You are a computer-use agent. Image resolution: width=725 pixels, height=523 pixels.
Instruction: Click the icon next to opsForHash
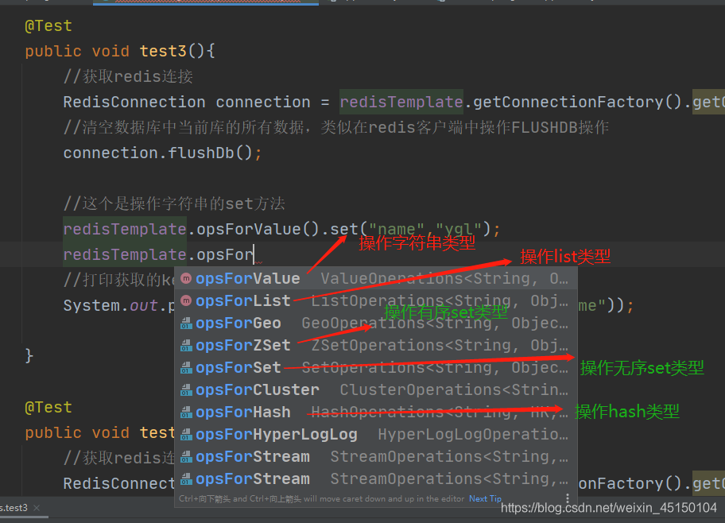tap(186, 412)
